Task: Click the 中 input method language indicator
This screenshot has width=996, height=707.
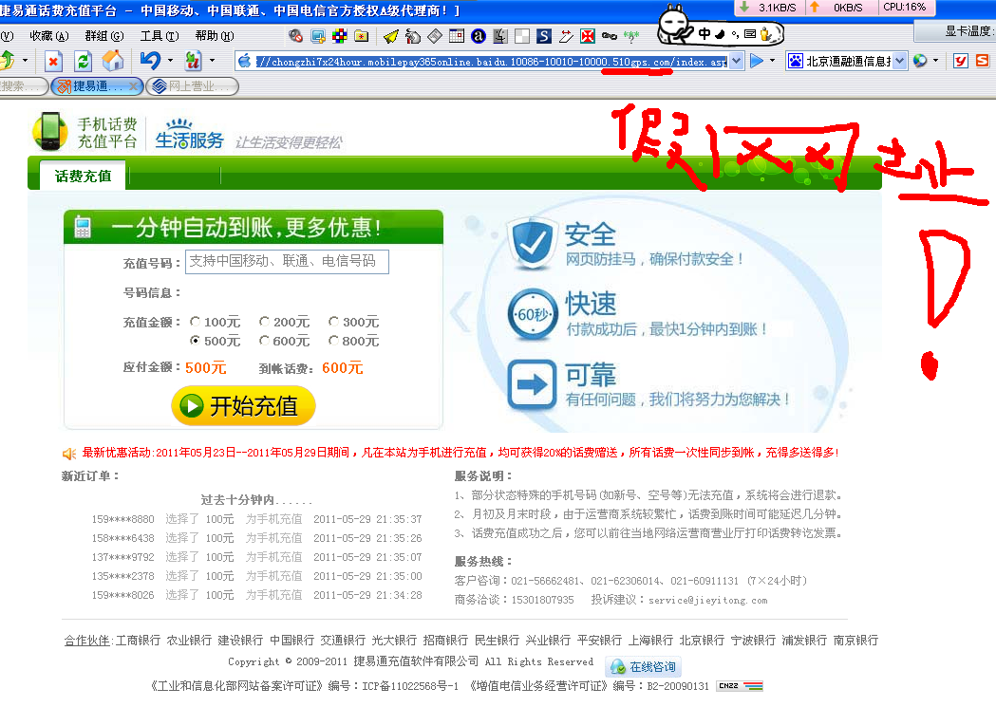Action: pos(705,34)
